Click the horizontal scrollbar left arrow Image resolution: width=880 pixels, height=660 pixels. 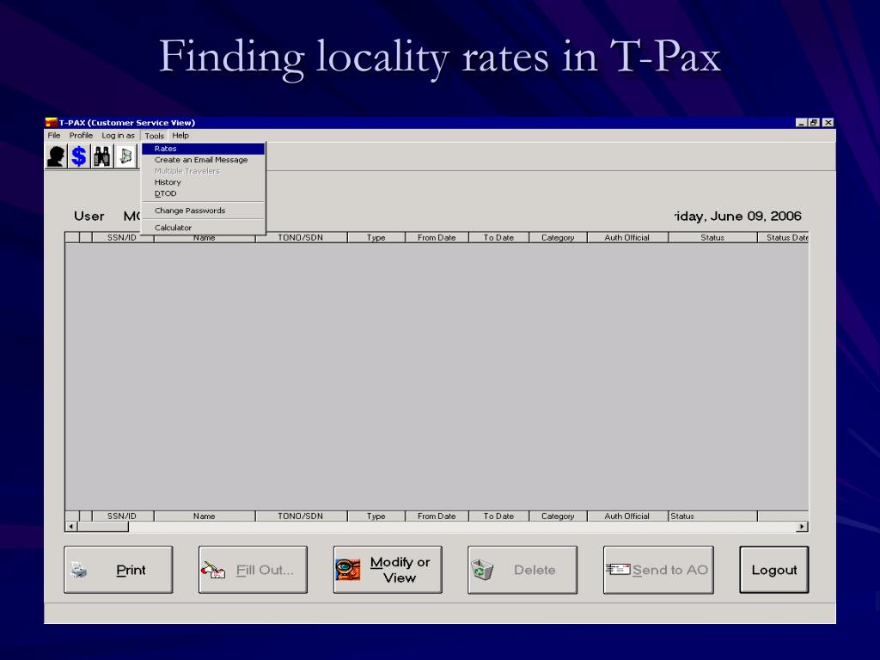(x=70, y=527)
